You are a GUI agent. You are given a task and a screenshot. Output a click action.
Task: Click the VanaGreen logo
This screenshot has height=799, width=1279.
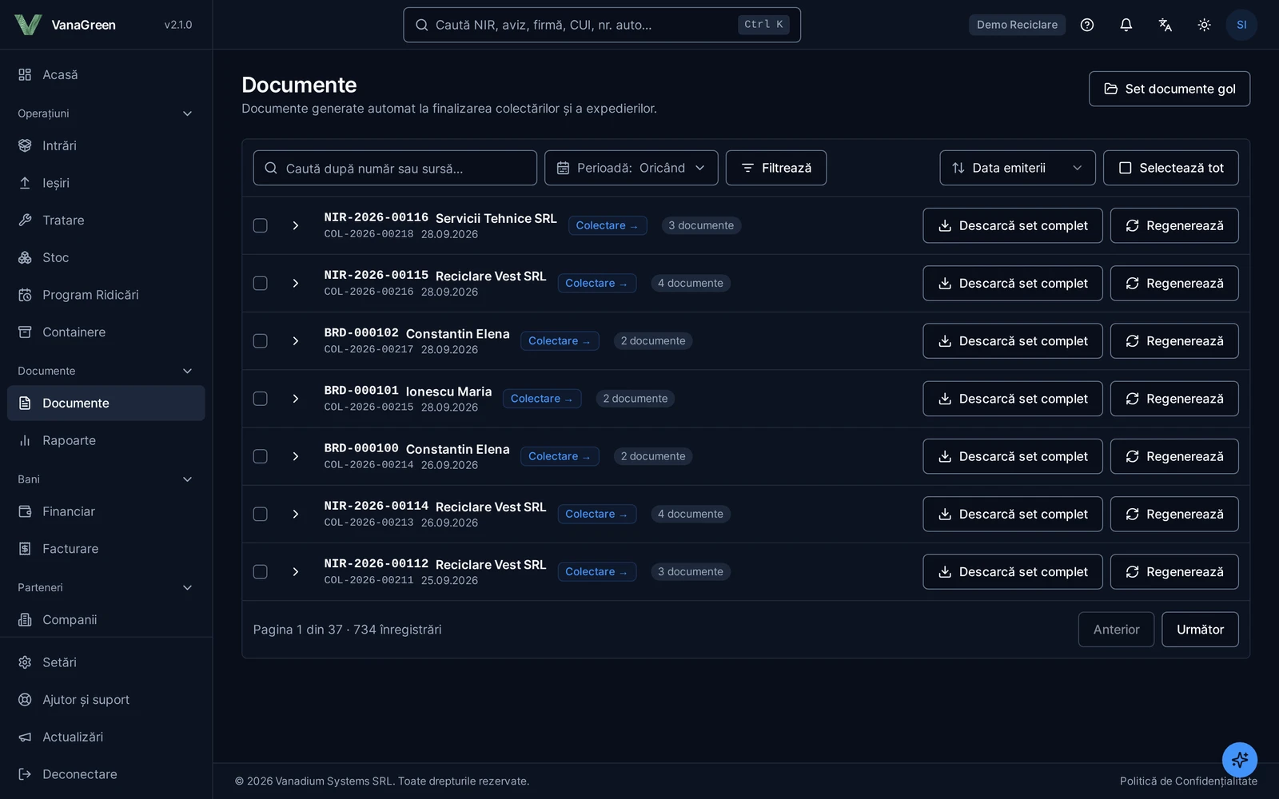point(28,25)
